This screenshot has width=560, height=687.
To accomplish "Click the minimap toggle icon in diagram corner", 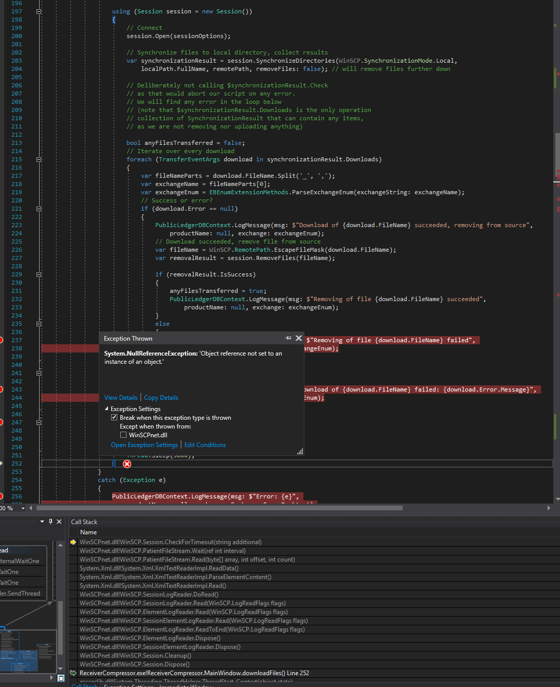I will coord(61,678).
